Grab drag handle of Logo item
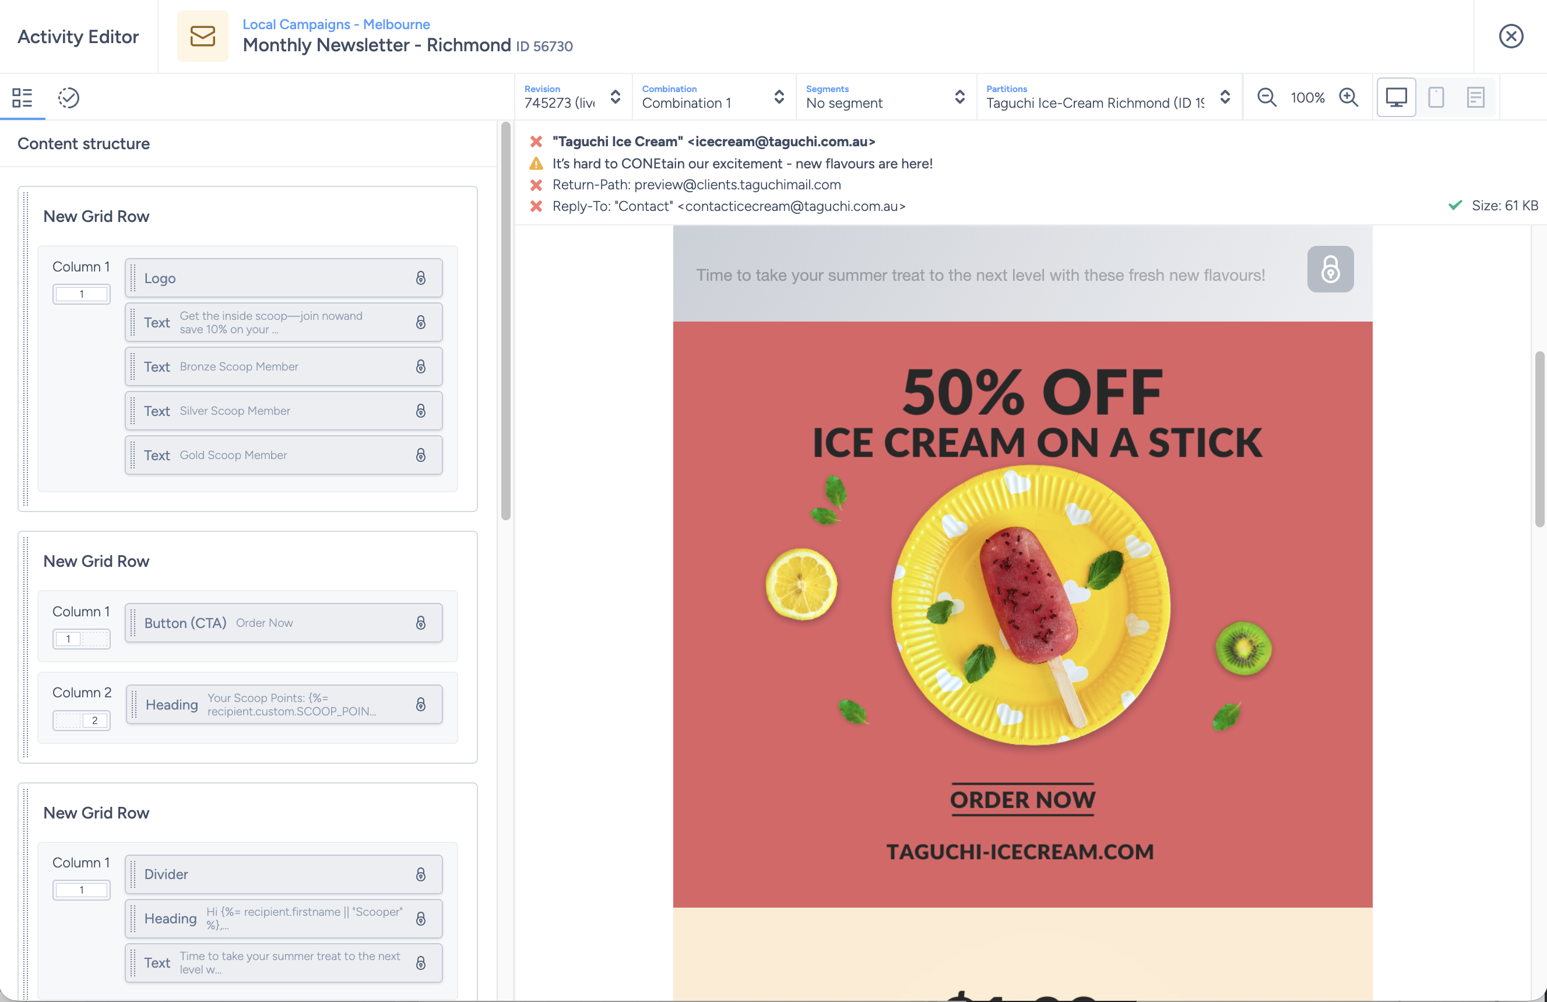The height and width of the screenshot is (1002, 1547). coord(133,278)
